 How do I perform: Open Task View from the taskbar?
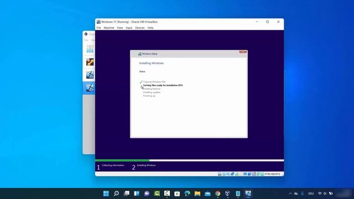coord(127,193)
